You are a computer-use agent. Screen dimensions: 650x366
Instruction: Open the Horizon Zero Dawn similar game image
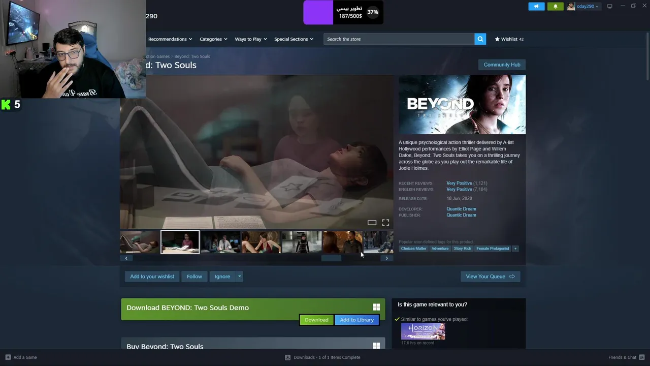(x=423, y=331)
